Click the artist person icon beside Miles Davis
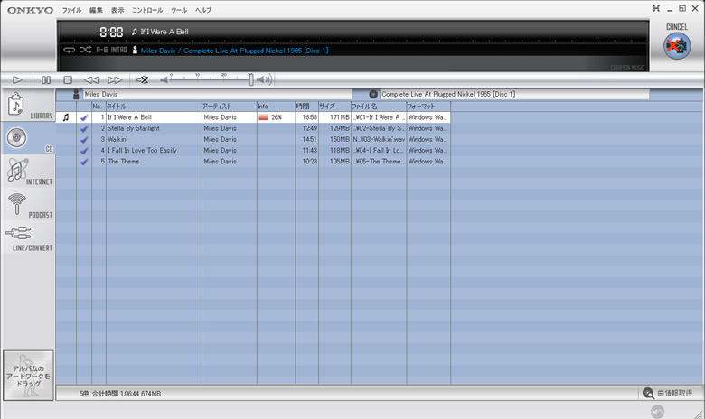The width and height of the screenshot is (705, 419). coord(76,94)
